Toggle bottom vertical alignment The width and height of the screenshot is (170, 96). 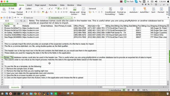[x=61, y=9]
